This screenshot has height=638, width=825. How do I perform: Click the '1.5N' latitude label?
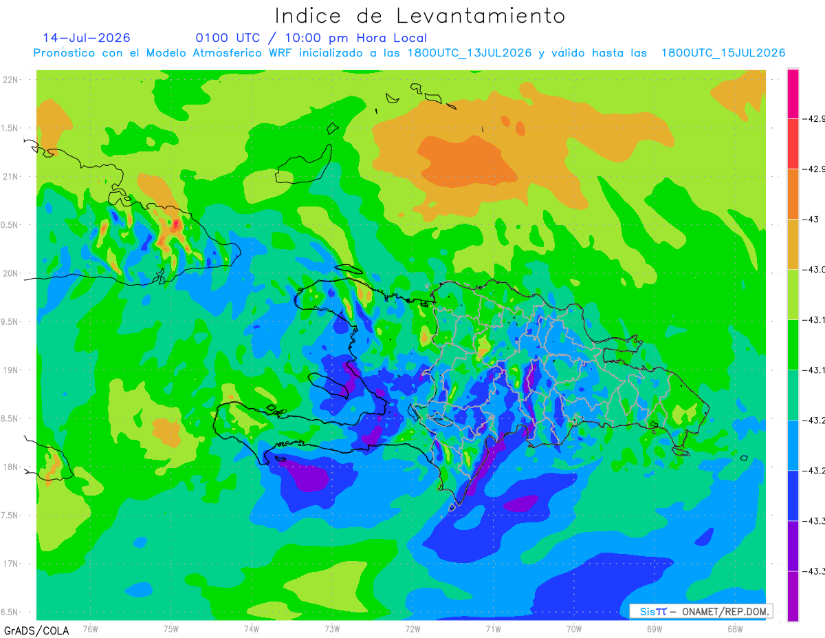(x=10, y=128)
